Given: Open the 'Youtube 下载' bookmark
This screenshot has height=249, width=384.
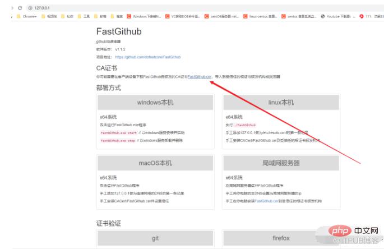Looking at the screenshot, I should 338,16.
